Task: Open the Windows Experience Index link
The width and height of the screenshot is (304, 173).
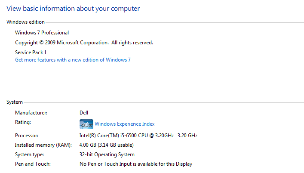Action: pyautogui.click(x=124, y=124)
